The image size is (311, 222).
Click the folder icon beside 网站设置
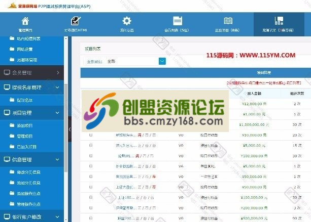pos(12,49)
